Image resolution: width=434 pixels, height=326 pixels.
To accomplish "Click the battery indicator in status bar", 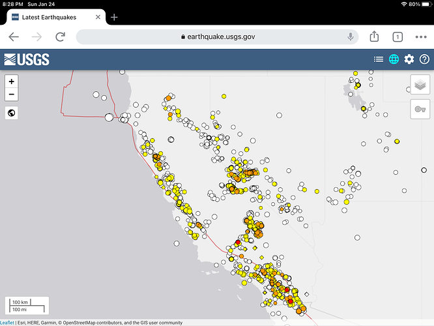I will point(426,4).
